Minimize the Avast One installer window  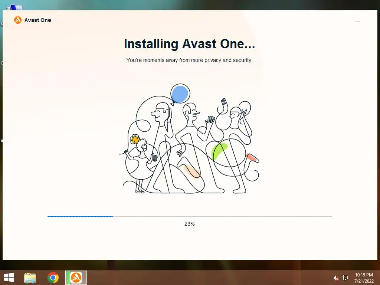click(x=357, y=22)
